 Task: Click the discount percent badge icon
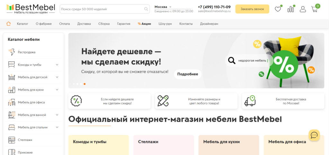click(76, 101)
